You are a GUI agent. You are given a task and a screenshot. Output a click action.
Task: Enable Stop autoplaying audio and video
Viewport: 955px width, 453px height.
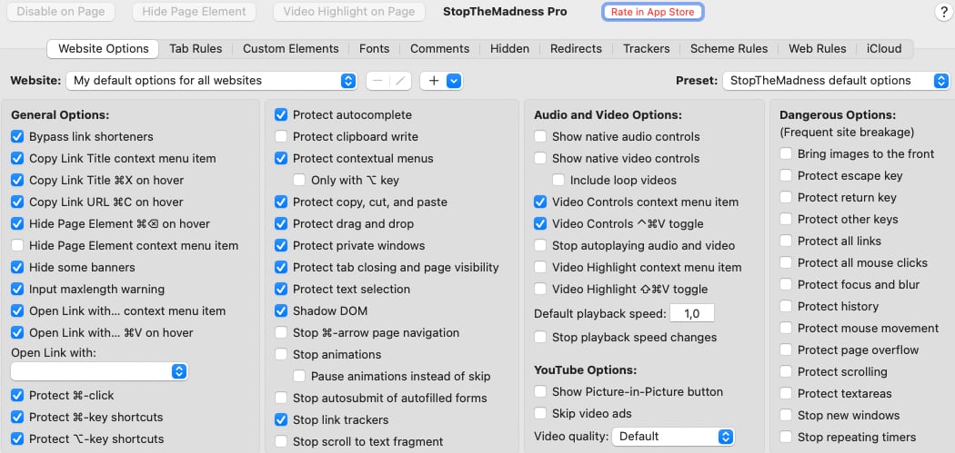(540, 246)
